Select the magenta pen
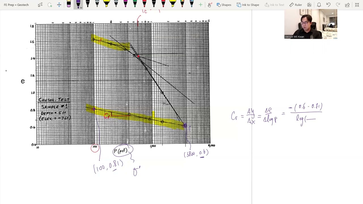Image resolution: width=363 pixels, height=204 pixels. click(x=125, y=4)
